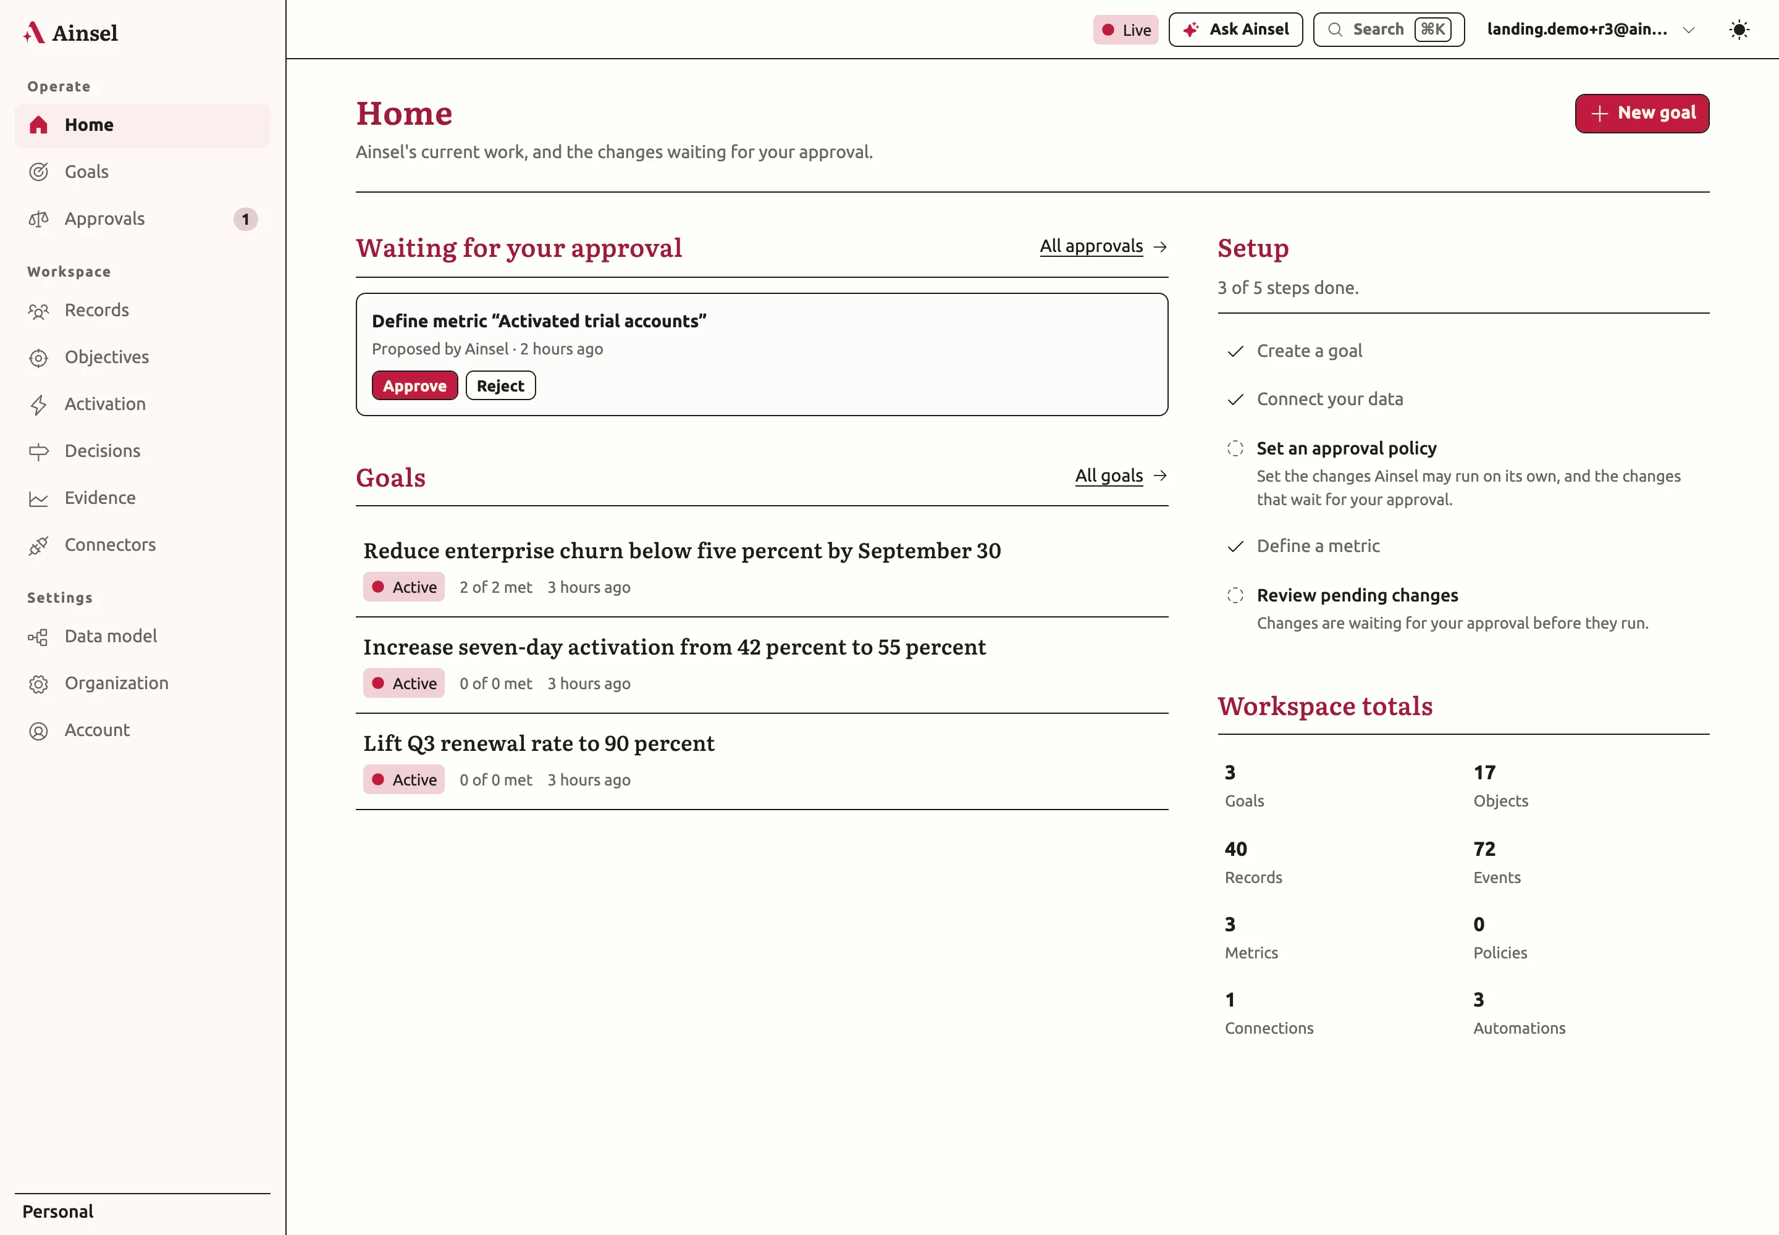Create a New goal

[1642, 114]
